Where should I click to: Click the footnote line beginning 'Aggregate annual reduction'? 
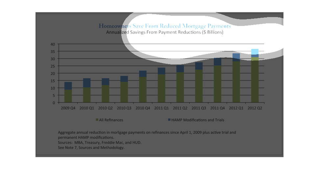[x=147, y=132]
